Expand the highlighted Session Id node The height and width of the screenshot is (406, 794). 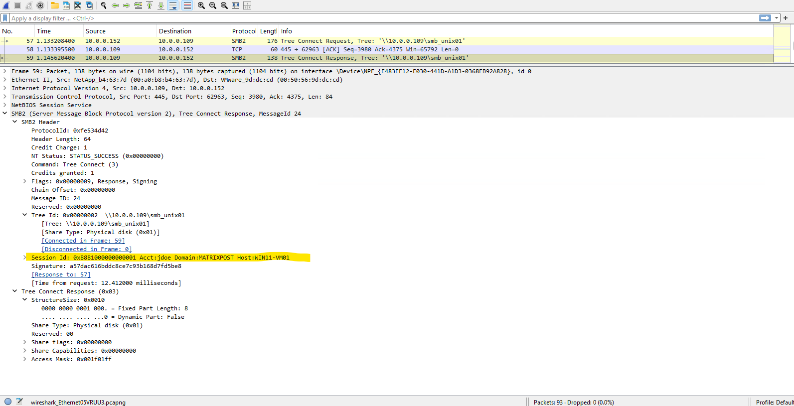tap(25, 258)
